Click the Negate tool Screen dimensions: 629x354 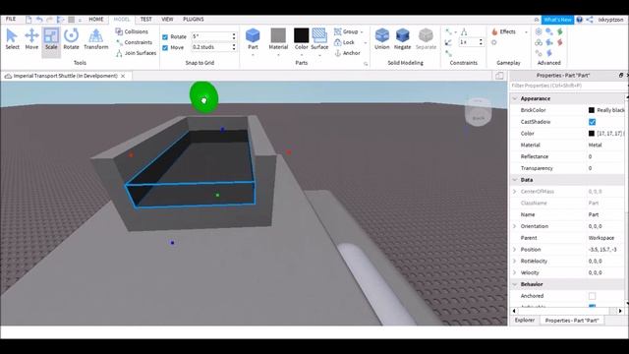402,39
